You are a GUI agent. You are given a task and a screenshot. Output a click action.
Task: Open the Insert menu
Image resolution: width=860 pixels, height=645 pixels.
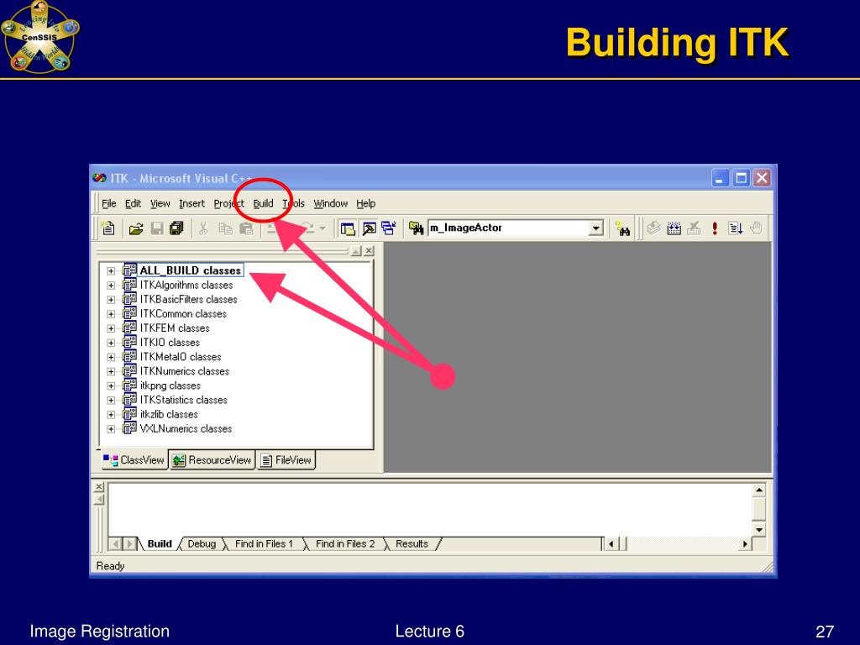click(191, 203)
